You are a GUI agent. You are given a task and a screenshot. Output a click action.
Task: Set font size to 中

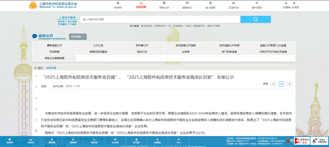point(281,84)
